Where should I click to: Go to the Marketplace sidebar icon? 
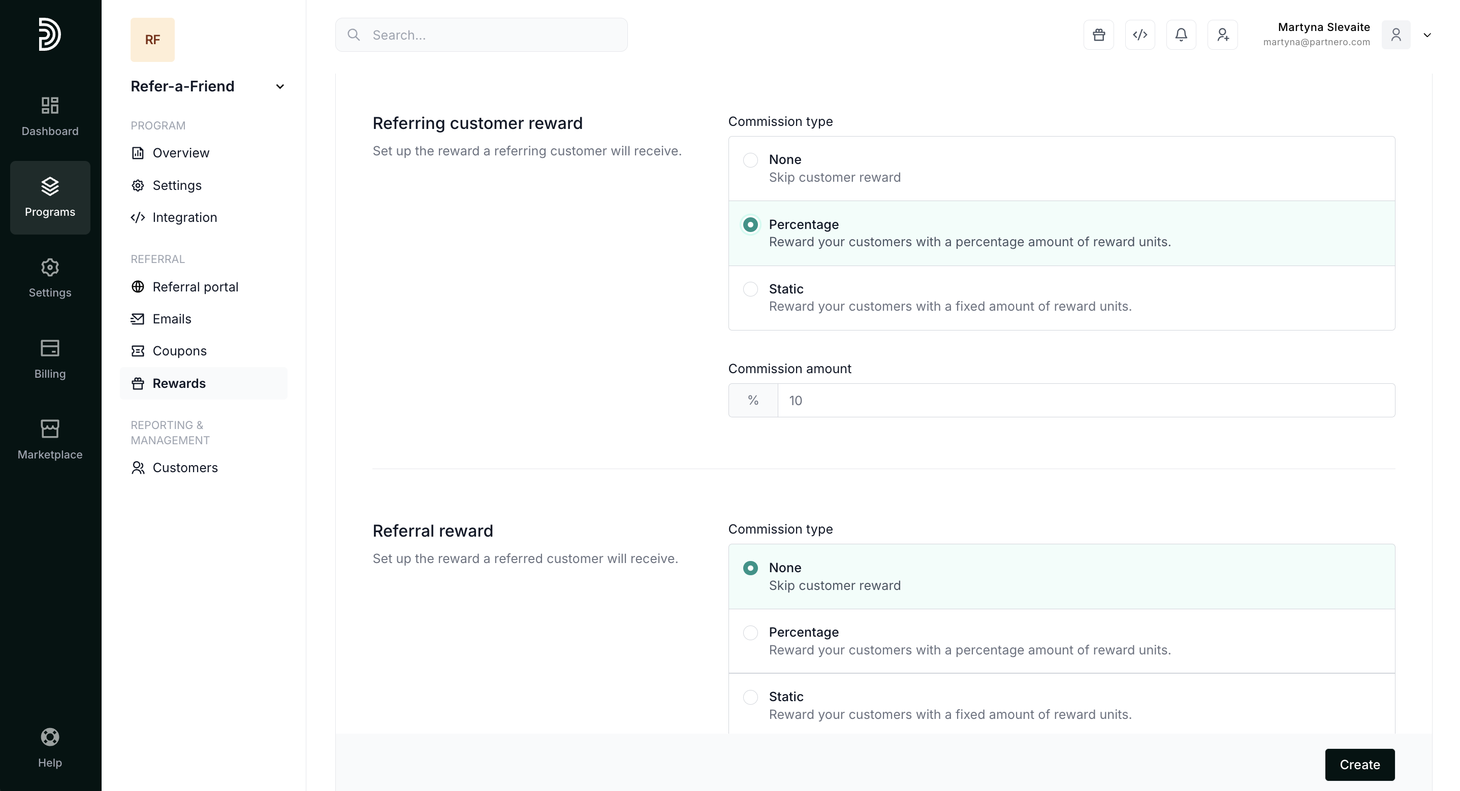(50, 430)
